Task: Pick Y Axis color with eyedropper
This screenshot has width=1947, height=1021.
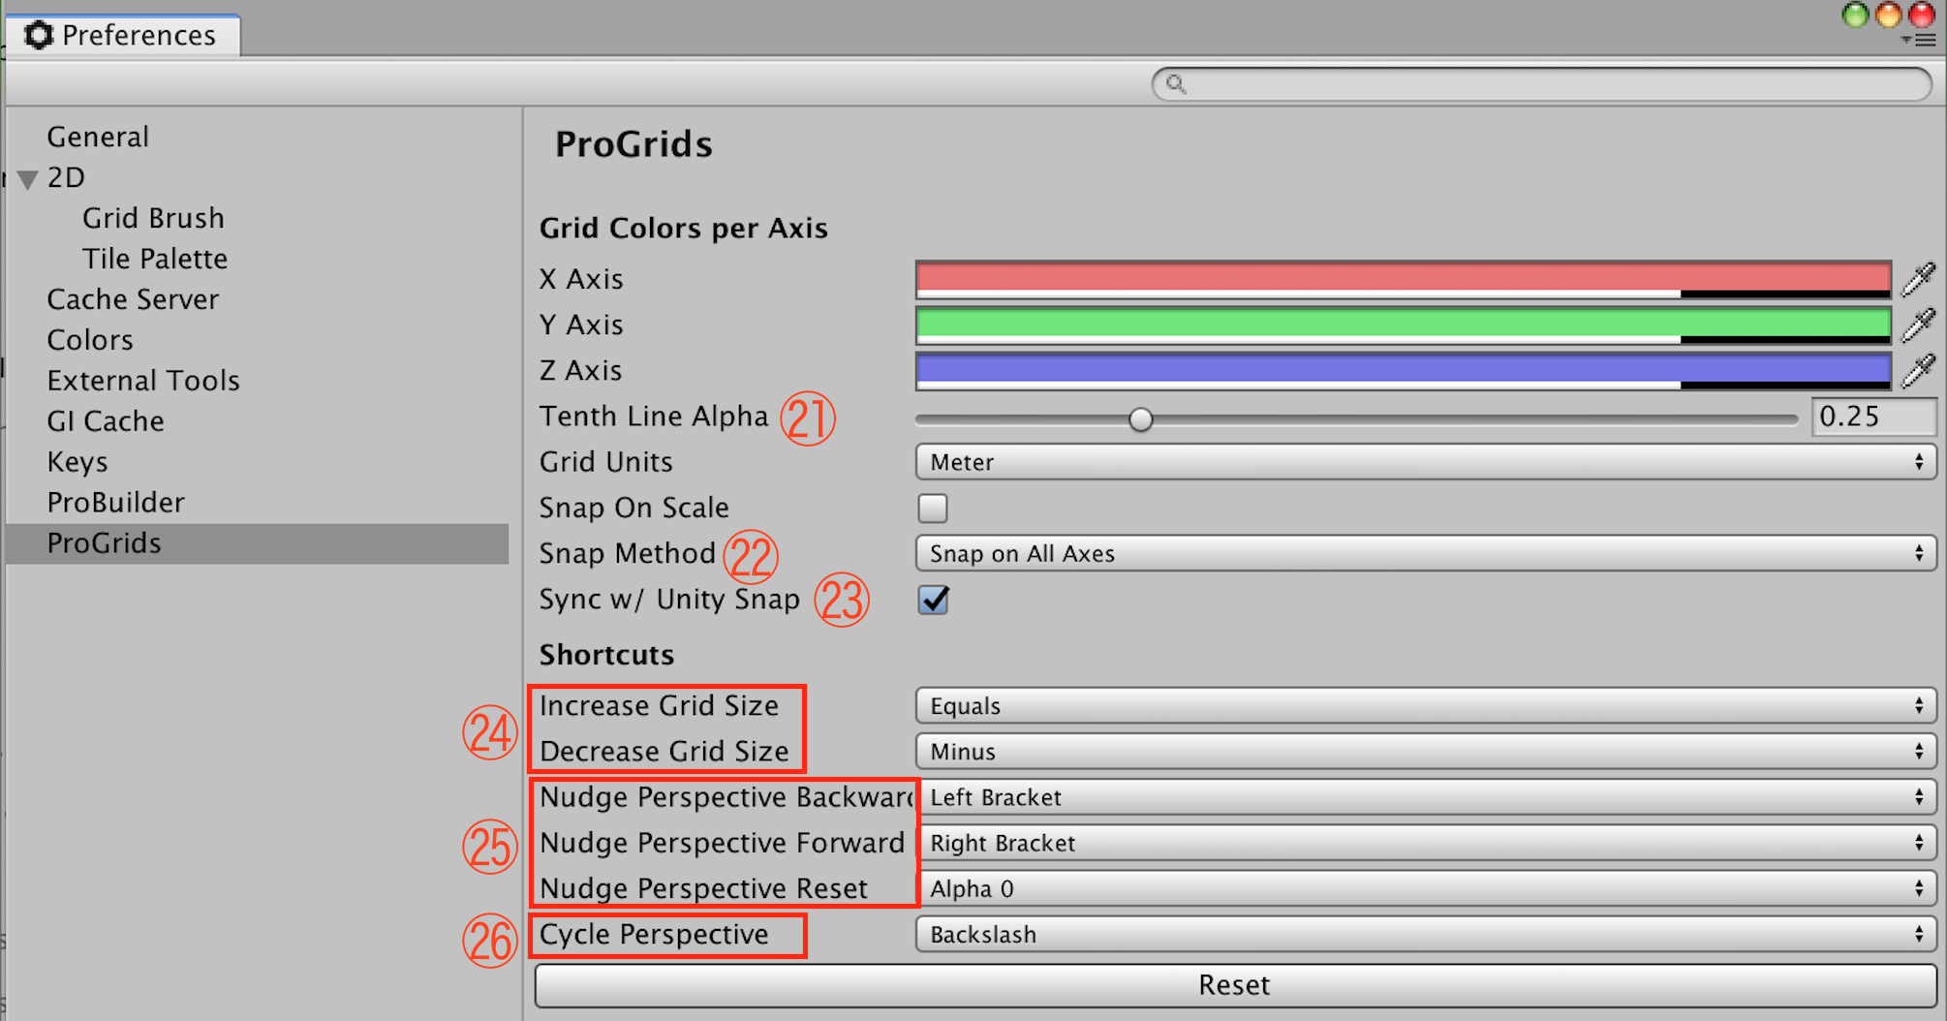Action: coord(1918,325)
